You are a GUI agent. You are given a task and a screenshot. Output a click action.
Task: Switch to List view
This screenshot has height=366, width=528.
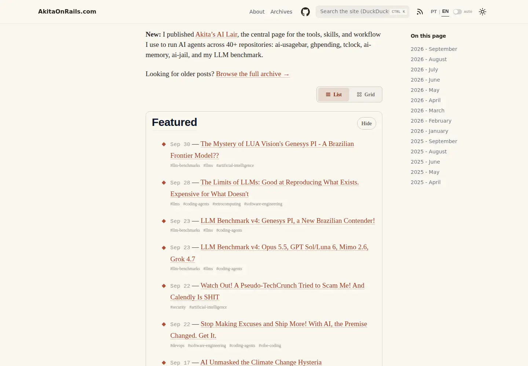(x=334, y=94)
